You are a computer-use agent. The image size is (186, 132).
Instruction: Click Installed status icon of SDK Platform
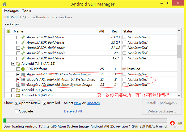pyautogui.click(x=124, y=69)
